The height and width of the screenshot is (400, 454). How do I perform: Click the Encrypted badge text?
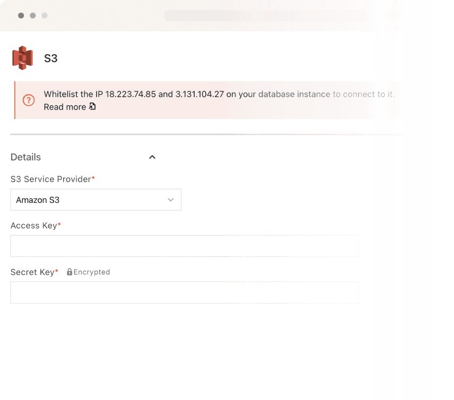92,272
